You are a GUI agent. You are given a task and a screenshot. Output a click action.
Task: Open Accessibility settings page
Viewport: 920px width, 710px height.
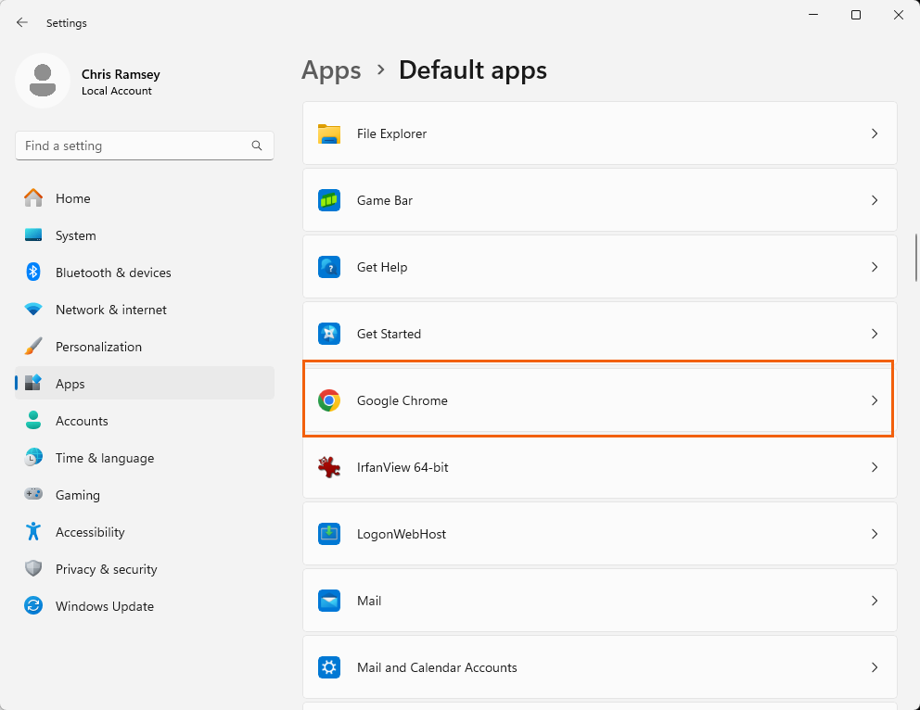[145, 531]
